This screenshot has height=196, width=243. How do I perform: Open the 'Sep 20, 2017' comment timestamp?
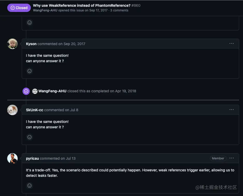click(74, 44)
